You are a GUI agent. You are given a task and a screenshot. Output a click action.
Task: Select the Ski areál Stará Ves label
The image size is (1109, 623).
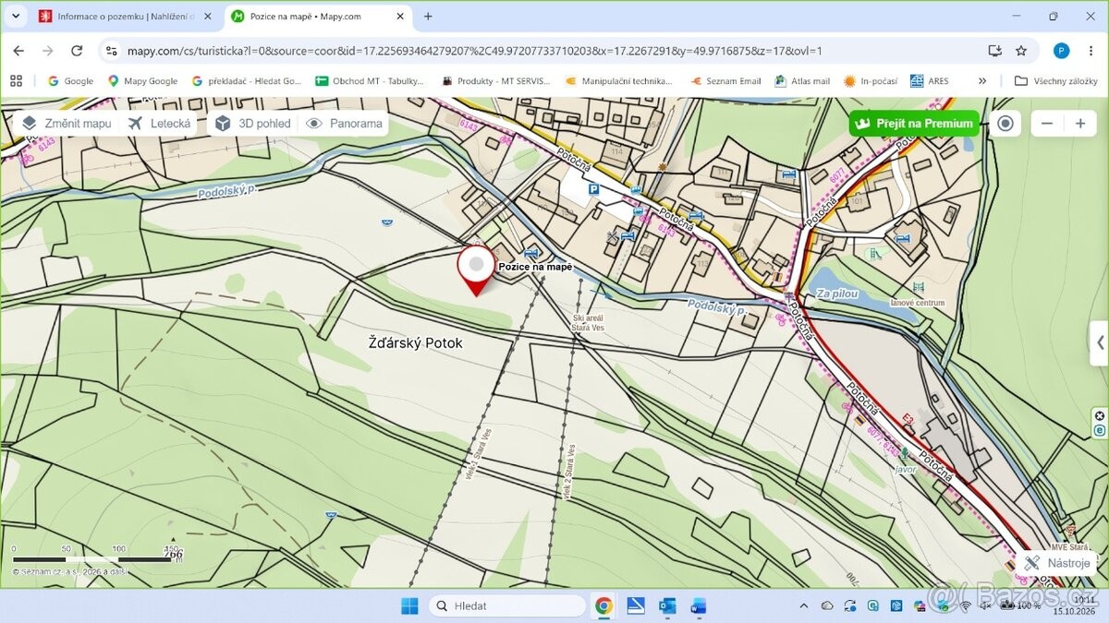click(x=589, y=322)
